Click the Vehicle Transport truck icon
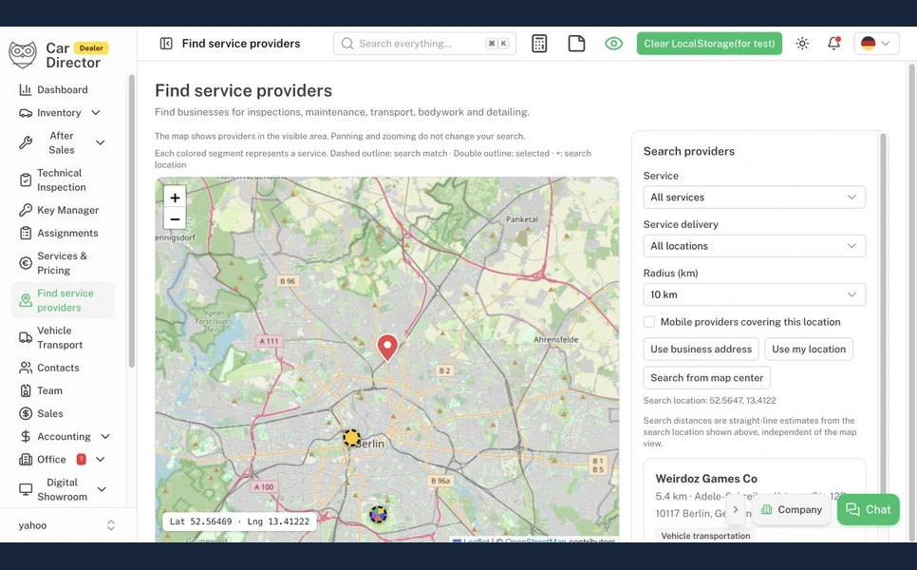 [25, 337]
